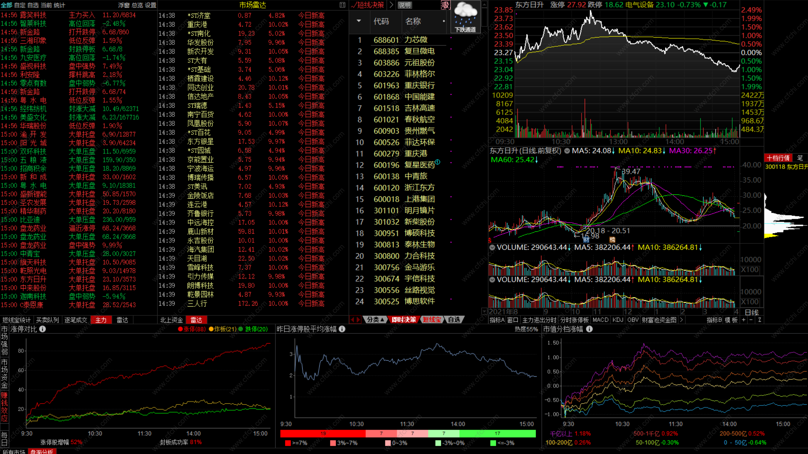Click the 说明 button

[x=405, y=5]
